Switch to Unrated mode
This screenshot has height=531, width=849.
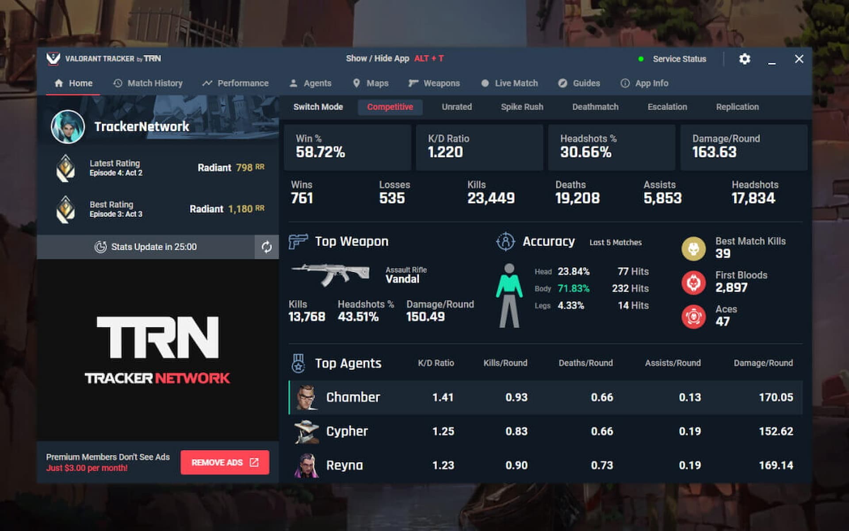tap(457, 106)
